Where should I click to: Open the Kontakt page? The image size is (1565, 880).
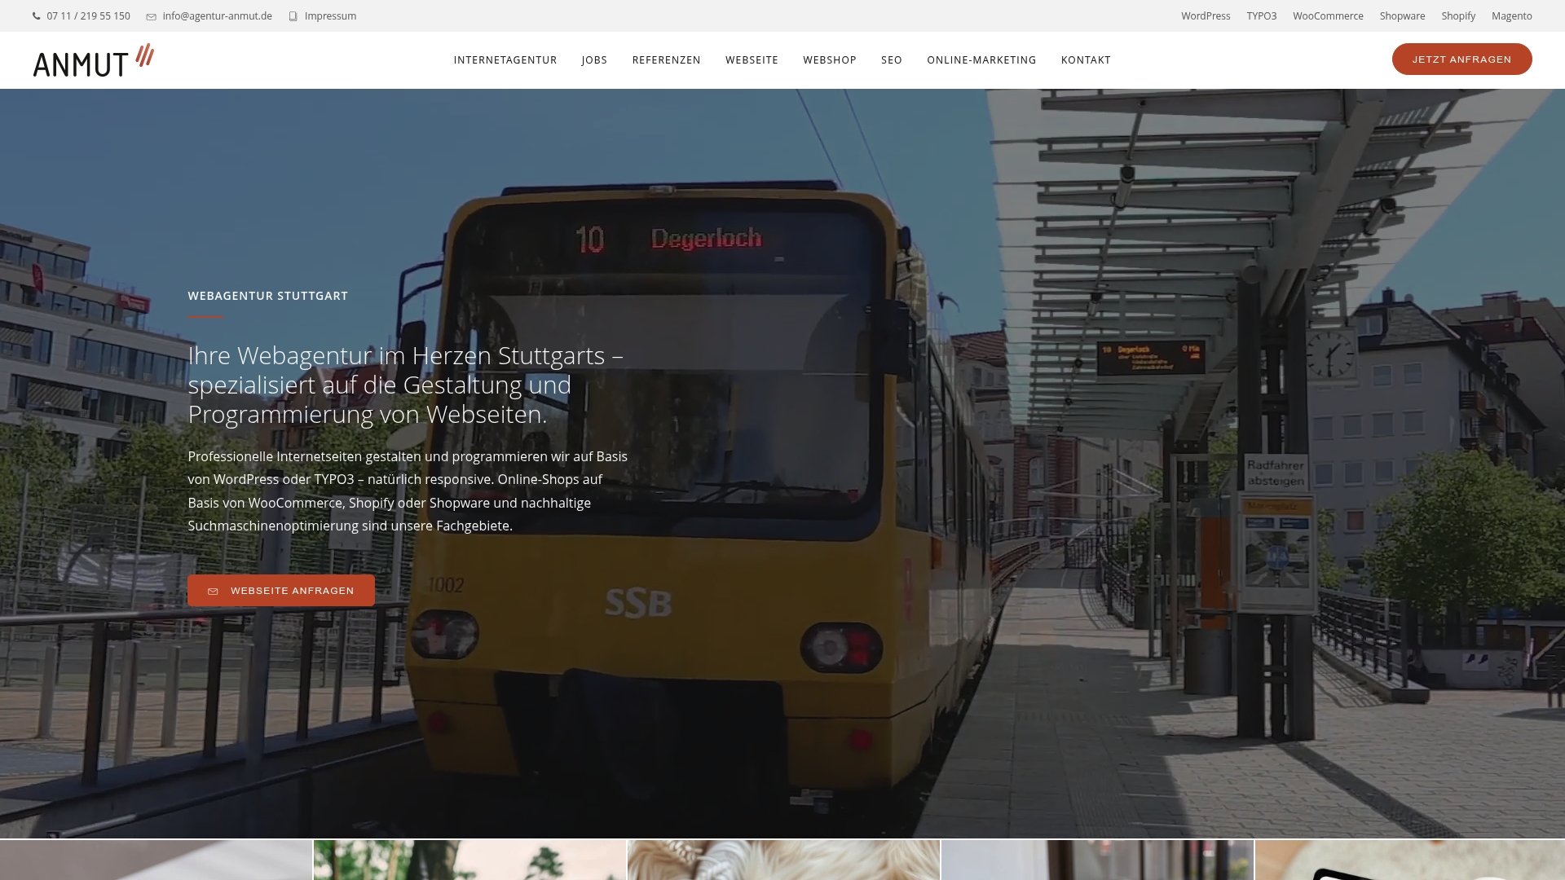click(1086, 60)
